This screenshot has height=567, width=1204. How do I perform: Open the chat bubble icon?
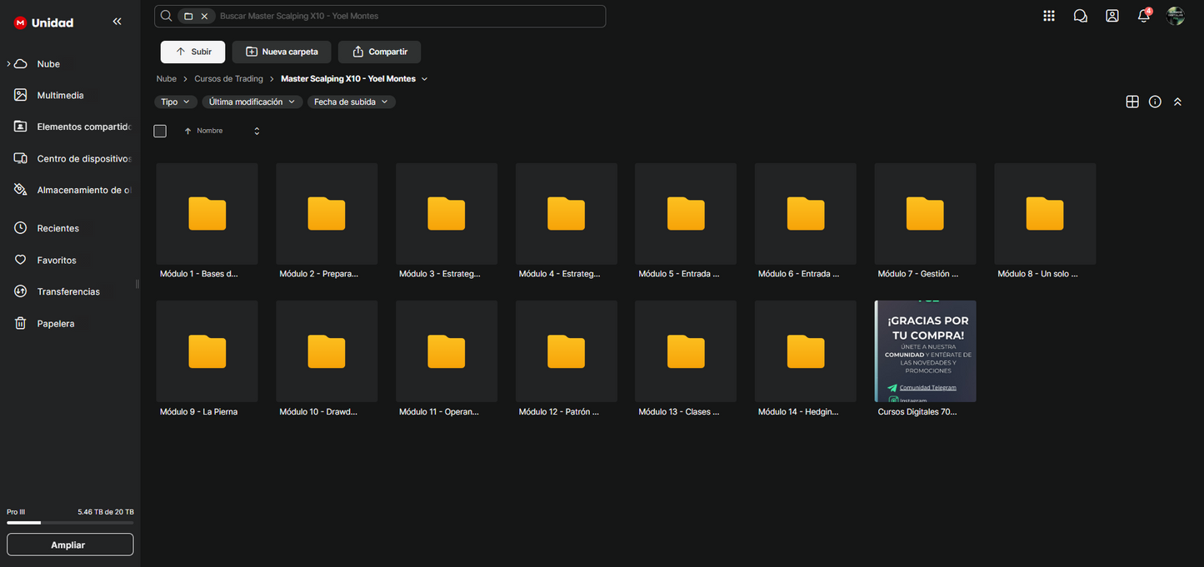[1080, 16]
